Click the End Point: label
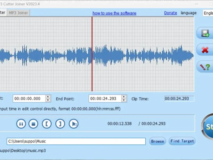The width and height of the screenshot is (213, 160). click(x=65, y=99)
